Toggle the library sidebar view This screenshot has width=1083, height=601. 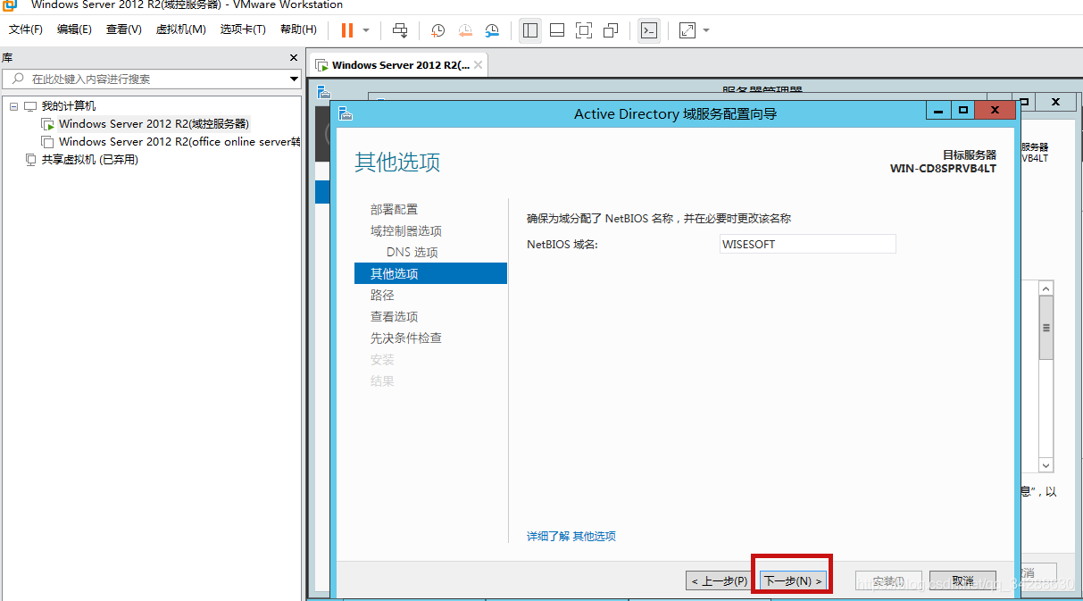click(530, 30)
